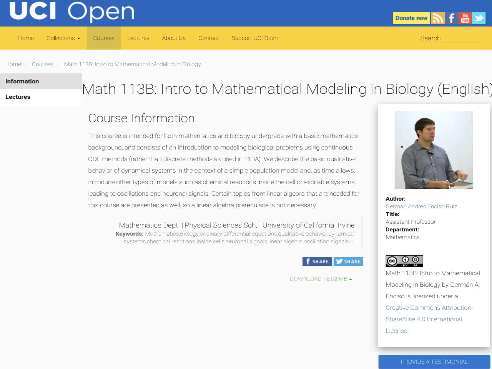This screenshot has width=492, height=369.
Task: Click the Creative Commons BY-SA license badge
Action: coord(404,261)
